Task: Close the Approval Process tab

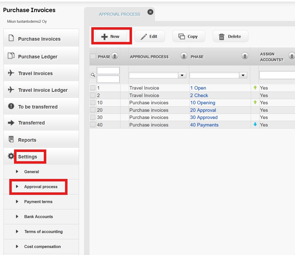Action: pyautogui.click(x=150, y=12)
